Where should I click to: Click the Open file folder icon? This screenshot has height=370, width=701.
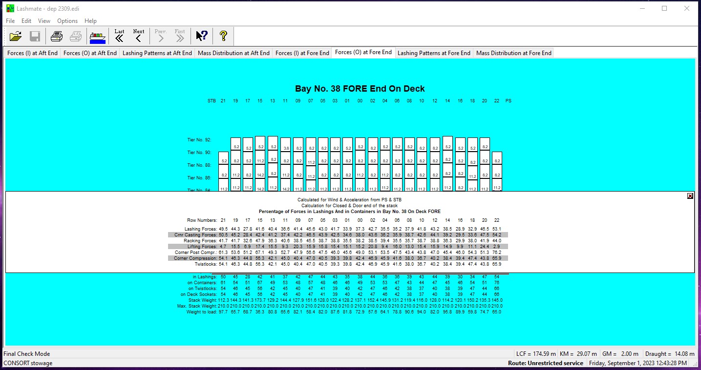click(16, 36)
